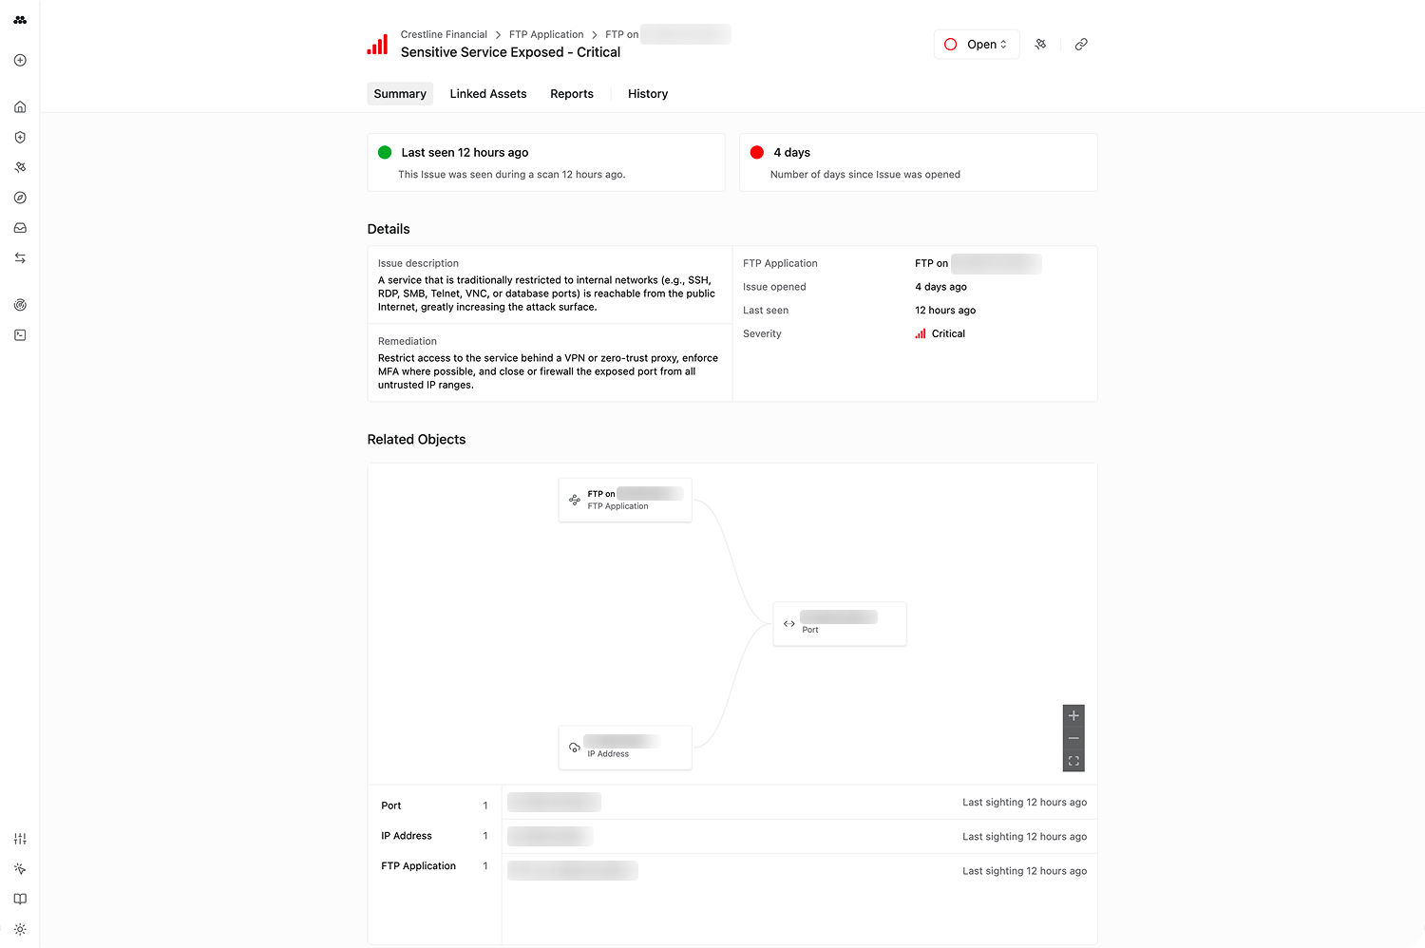The width and height of the screenshot is (1425, 948).
Task: Copy issue link via chain icon
Action: (x=1081, y=45)
